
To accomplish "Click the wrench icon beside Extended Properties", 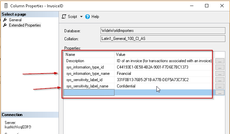I will pyautogui.click(x=5, y=25).
